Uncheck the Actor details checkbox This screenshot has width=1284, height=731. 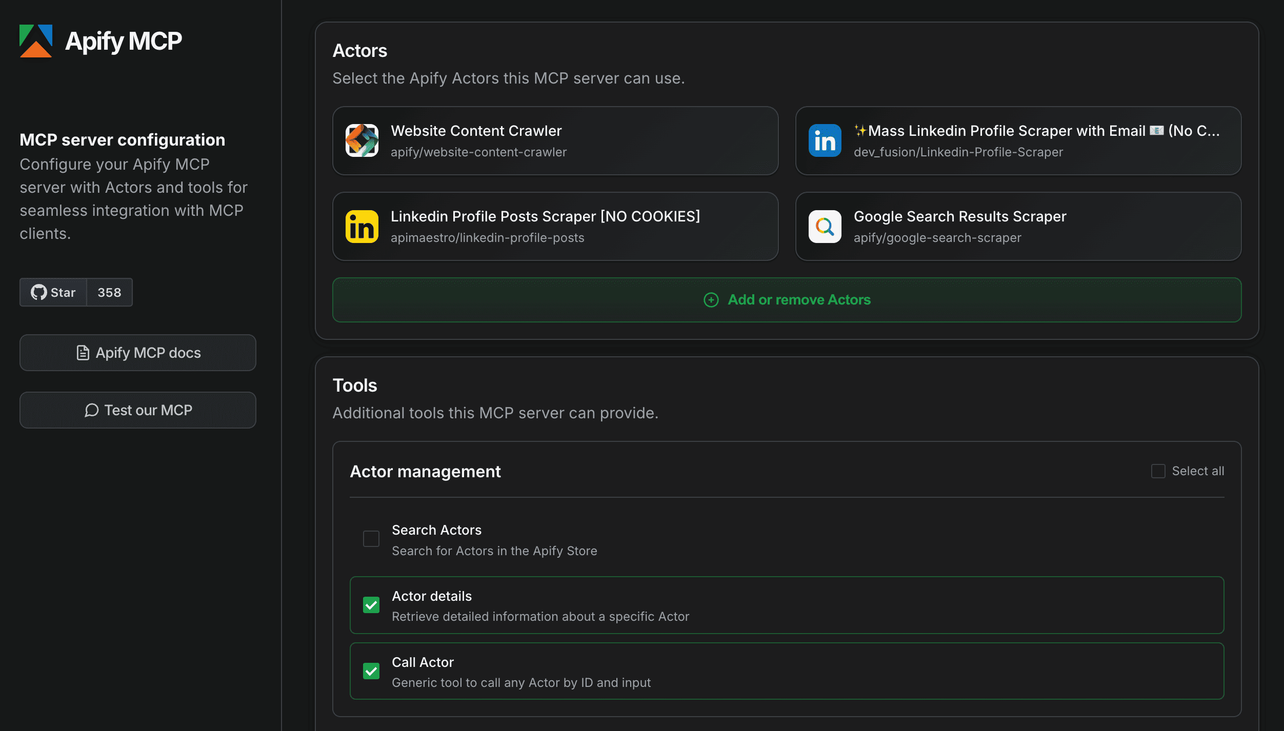[371, 605]
